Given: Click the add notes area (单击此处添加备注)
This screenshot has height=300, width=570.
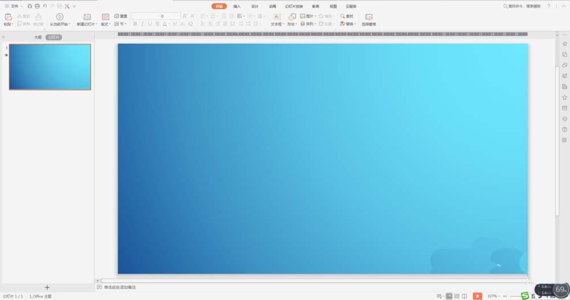Looking at the screenshot, I should [120, 287].
